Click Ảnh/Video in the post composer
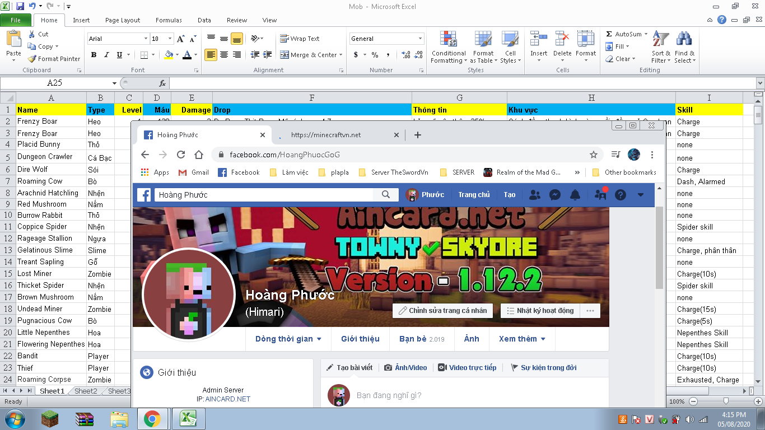 pyautogui.click(x=405, y=368)
